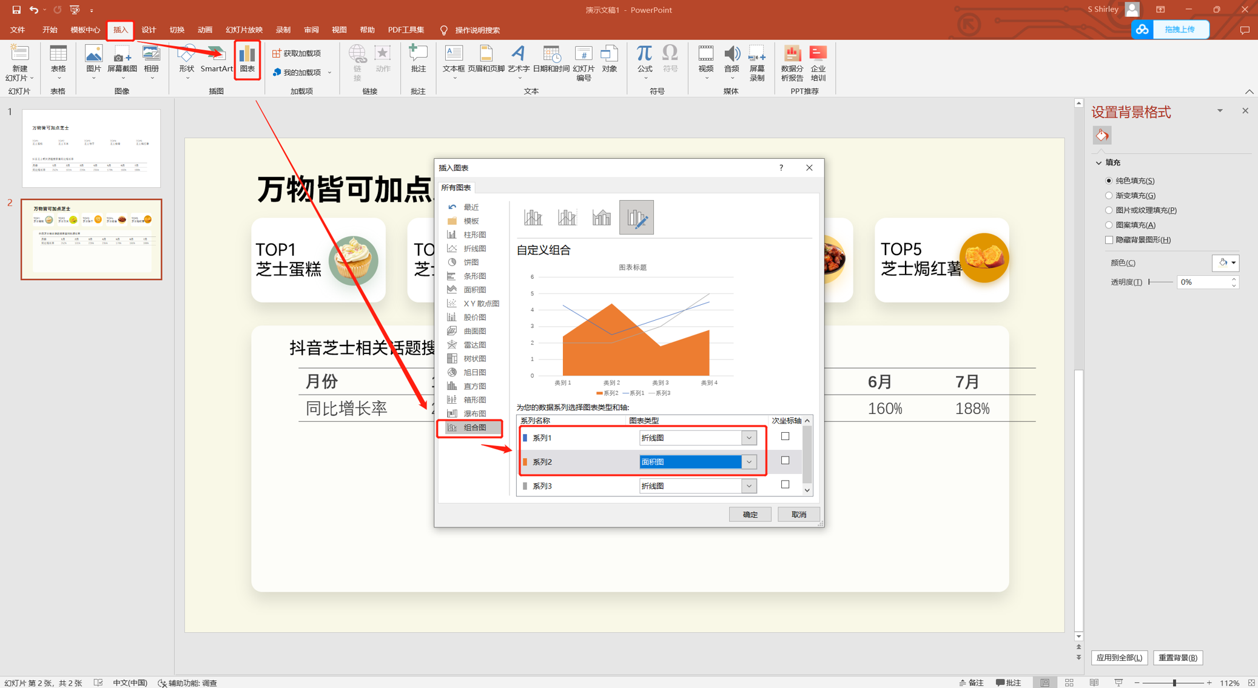Select slide 1 thumbnail
1258x688 pixels.
(x=91, y=148)
